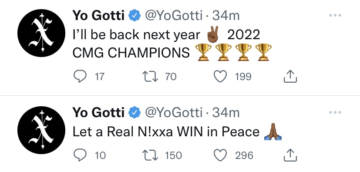Screen dimensions: 360x172
Task: Open the verified badge on second tweet
Action: (x=135, y=113)
